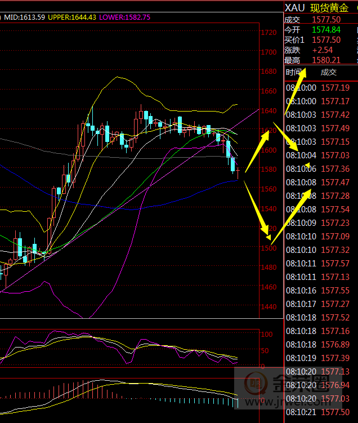Select the XAU symbol code
The width and height of the screenshot is (358, 423).
click(x=294, y=7)
